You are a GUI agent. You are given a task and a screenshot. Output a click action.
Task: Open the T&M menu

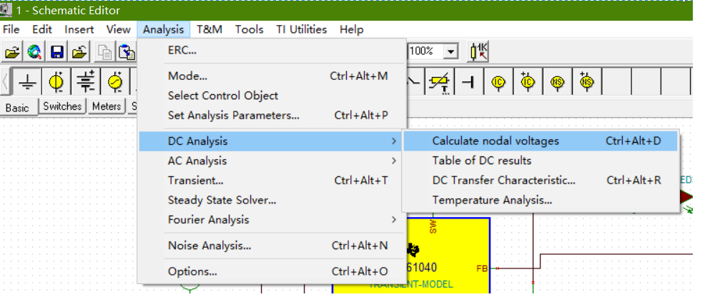tap(209, 29)
